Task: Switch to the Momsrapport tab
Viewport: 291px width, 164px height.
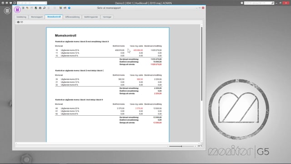Action: (37, 17)
